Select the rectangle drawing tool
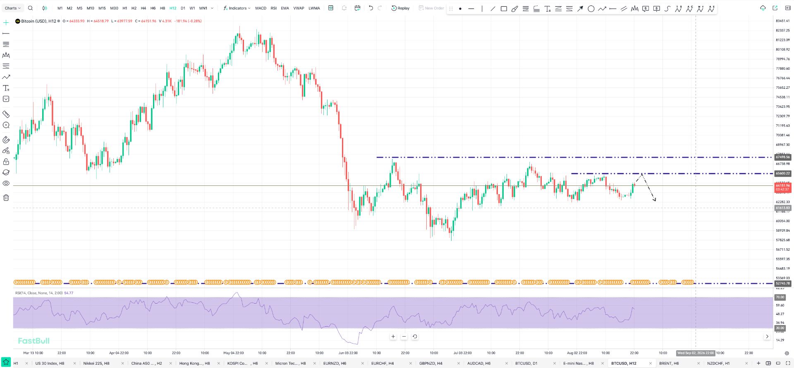The height and width of the screenshot is (368, 794). click(504, 9)
